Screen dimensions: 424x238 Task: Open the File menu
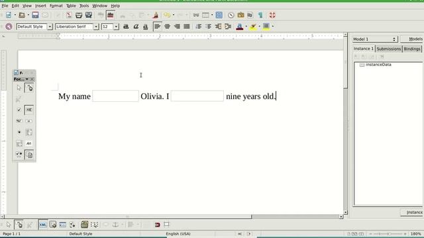pyautogui.click(x=5, y=6)
